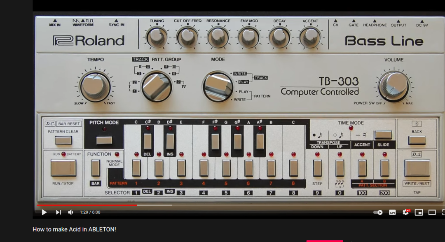Click the RUN/STOP button on the TB-303

coord(63,168)
